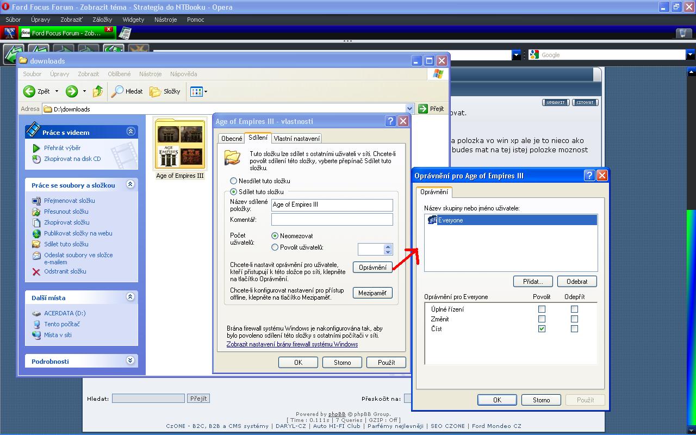Viewport: 696px width, 435px height.
Task: Select the 'Povolit uživatelů' radio option
Action: (275, 247)
